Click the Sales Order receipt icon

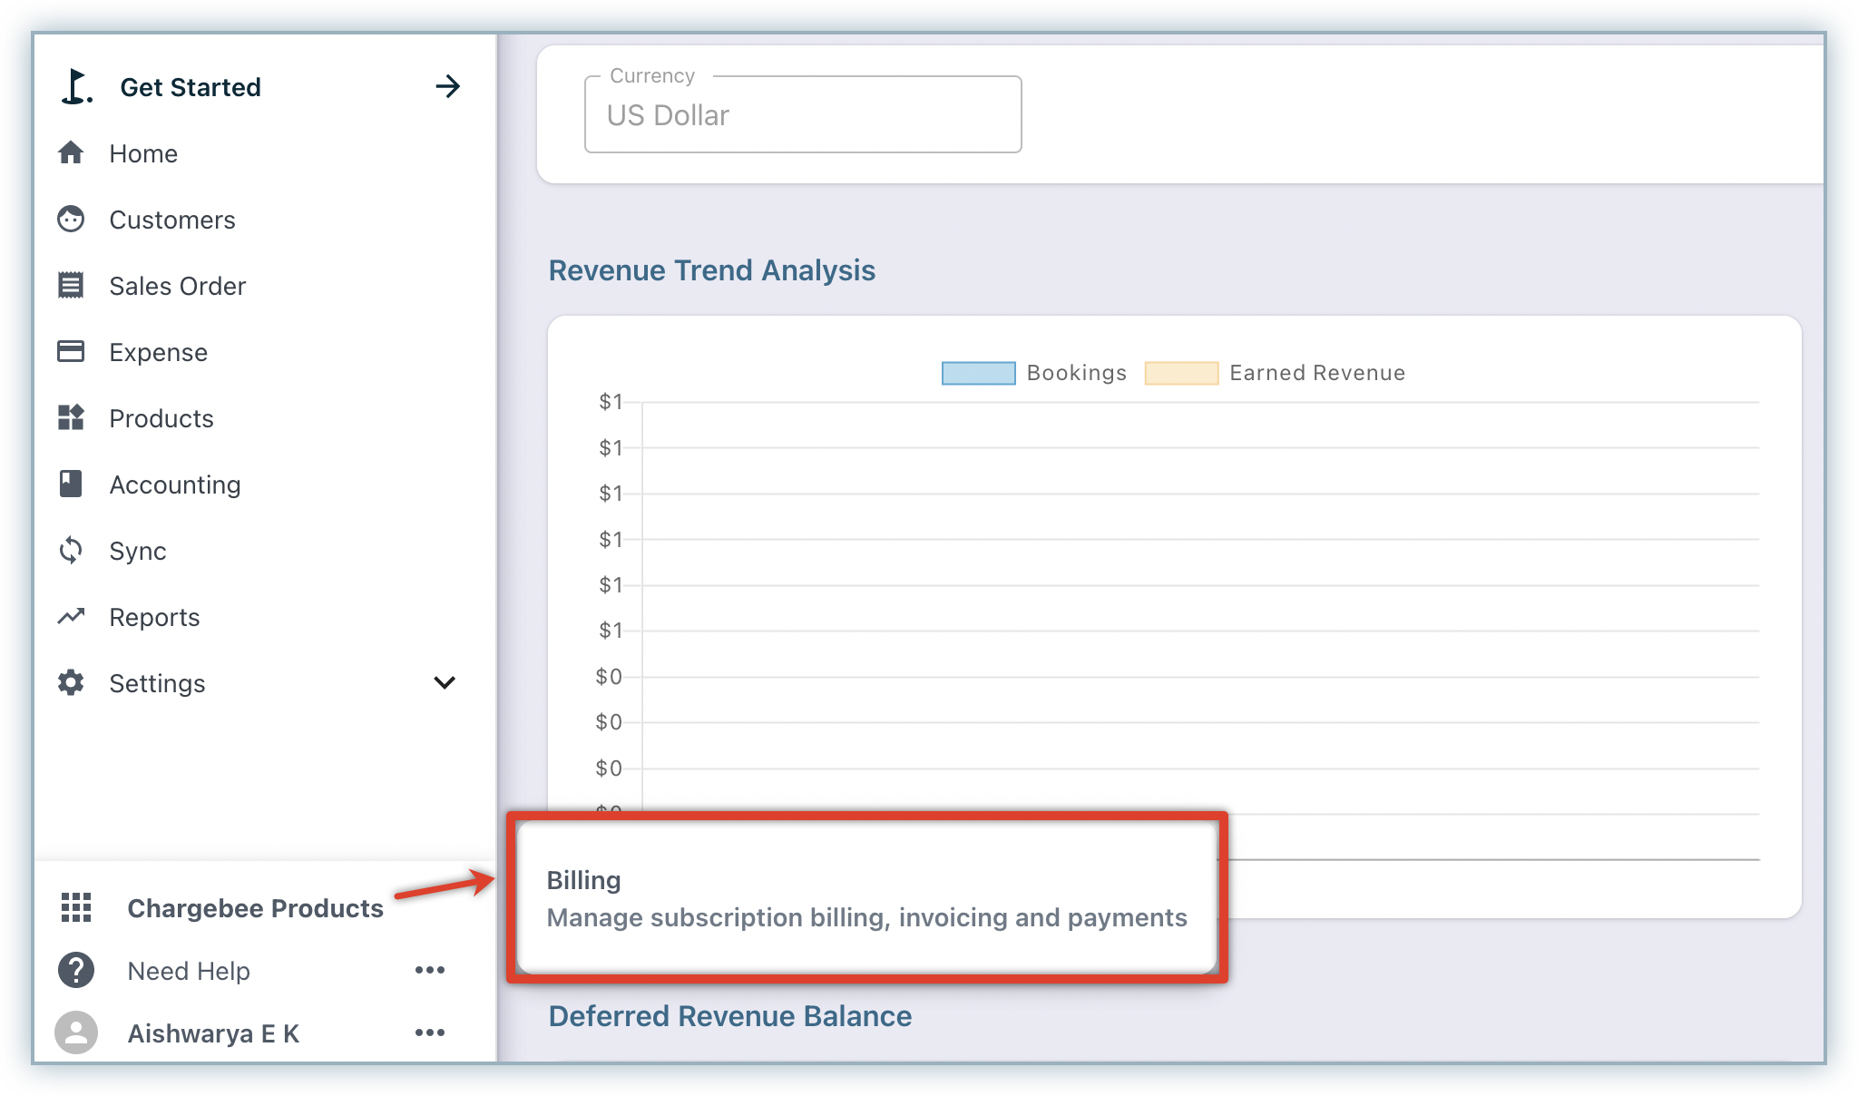click(71, 286)
